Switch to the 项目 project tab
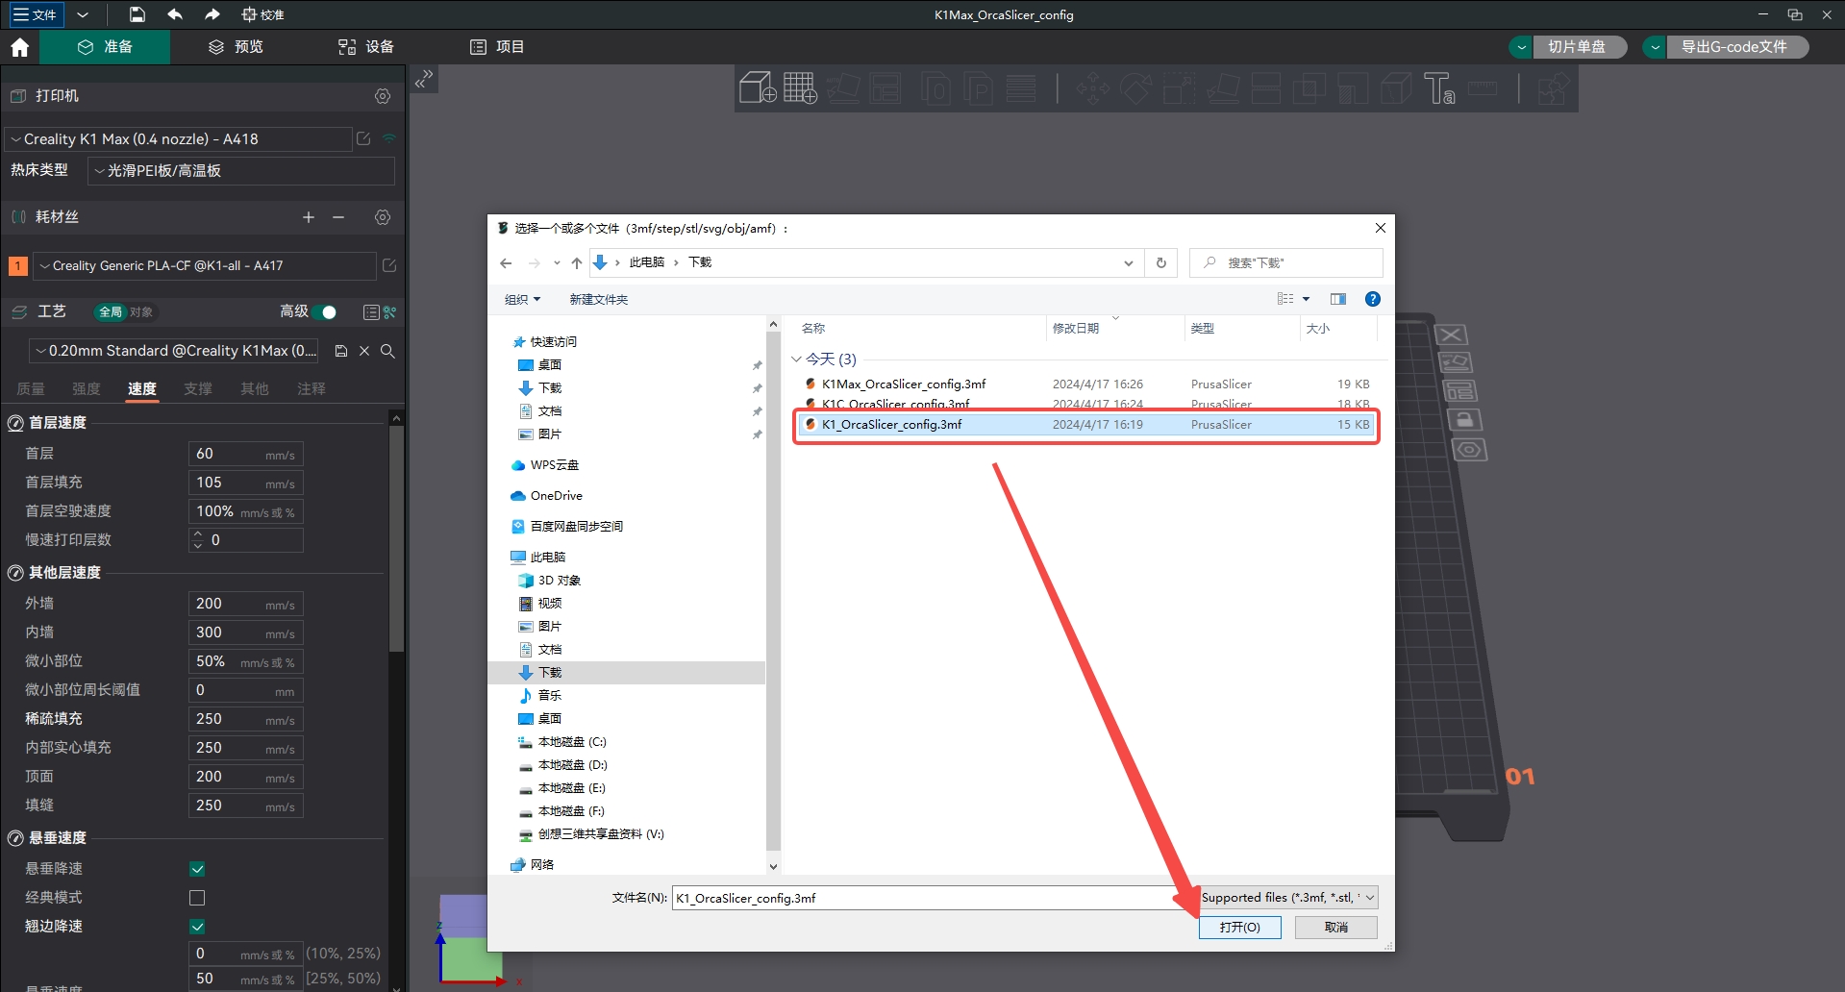Screen dimensions: 1845x992 tap(497, 47)
